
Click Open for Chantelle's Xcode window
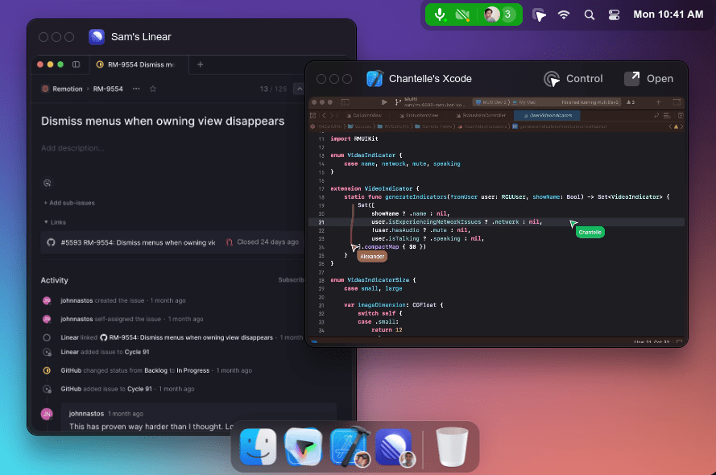click(x=649, y=78)
